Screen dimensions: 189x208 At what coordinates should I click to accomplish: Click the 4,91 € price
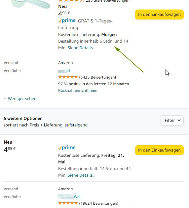[x=64, y=14]
